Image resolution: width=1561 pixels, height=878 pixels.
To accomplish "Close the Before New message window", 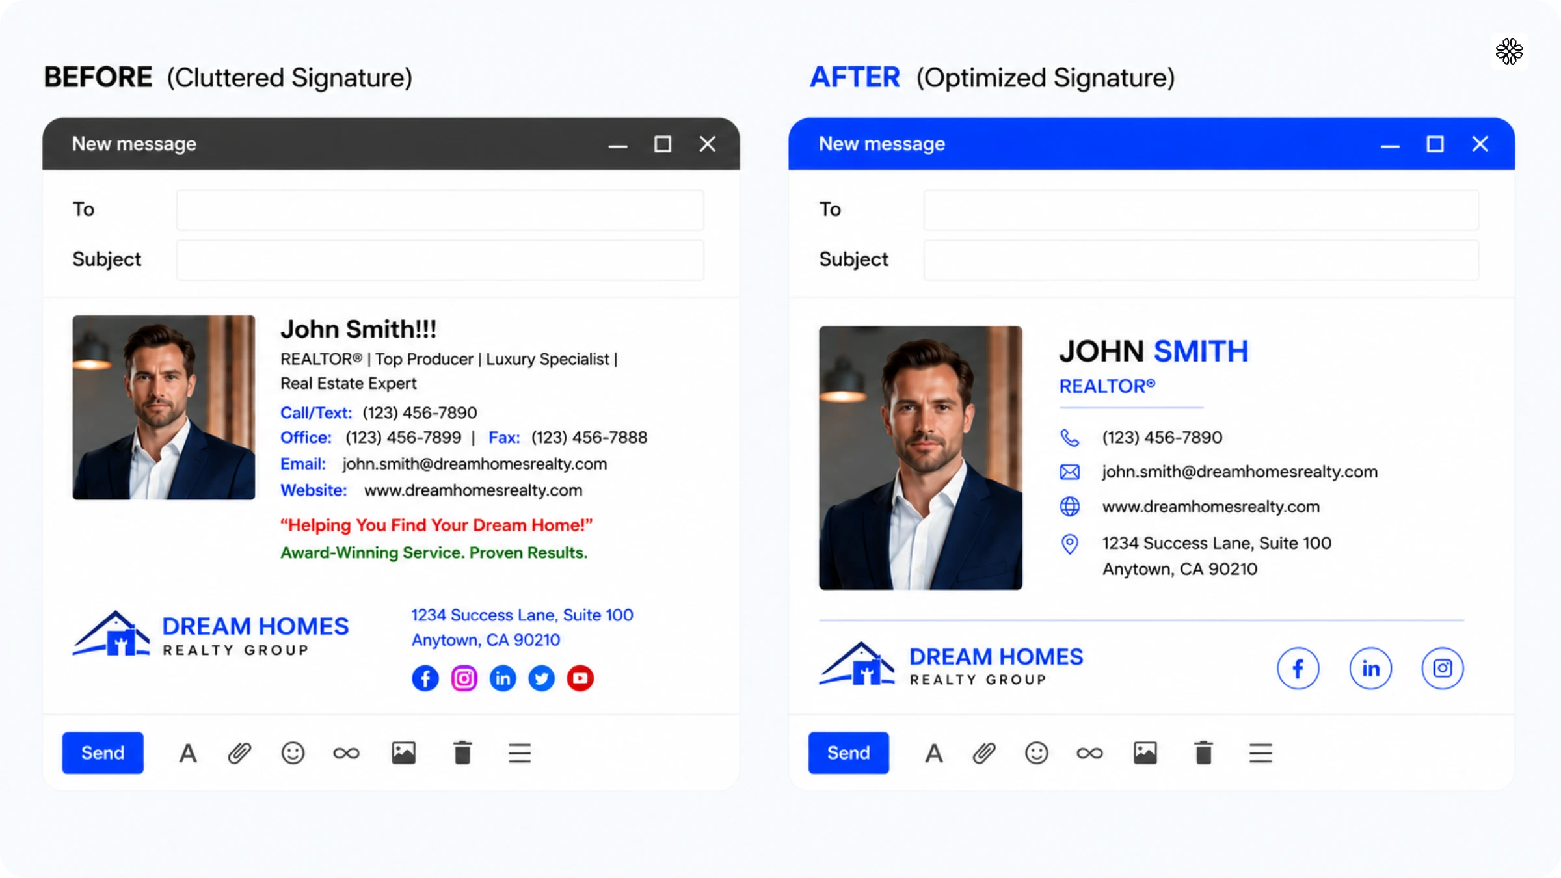I will pyautogui.click(x=708, y=144).
